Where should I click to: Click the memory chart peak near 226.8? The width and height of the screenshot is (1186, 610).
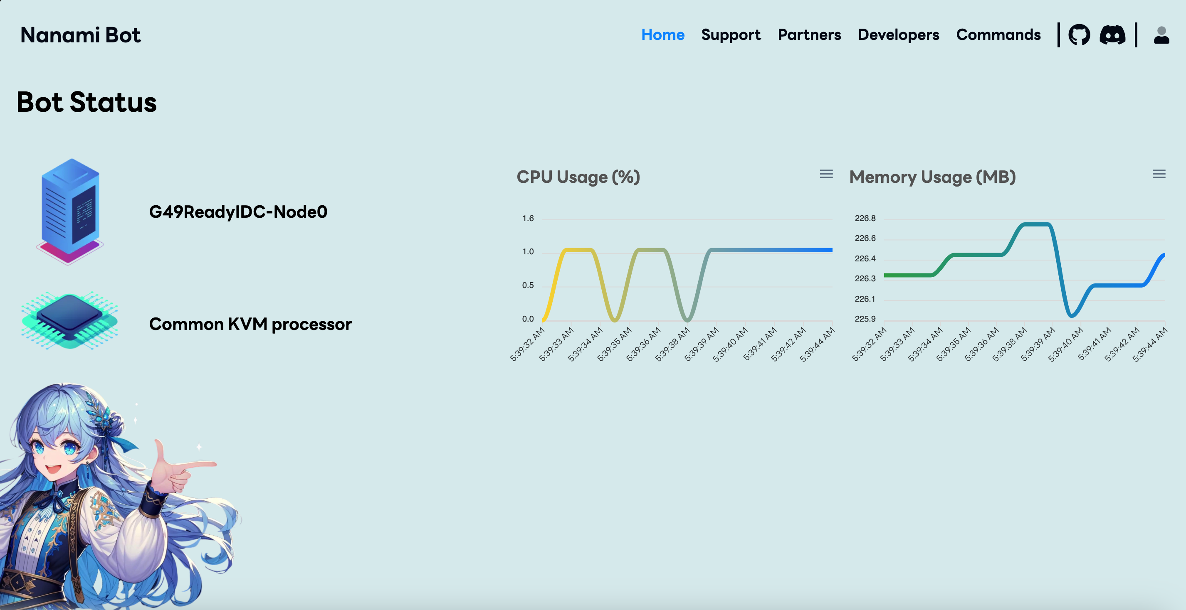point(1036,224)
